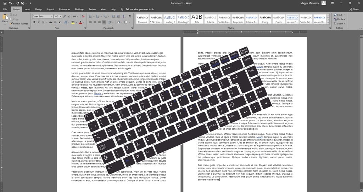Toggle Underline formatting
363x192 pixels.
[43, 22]
